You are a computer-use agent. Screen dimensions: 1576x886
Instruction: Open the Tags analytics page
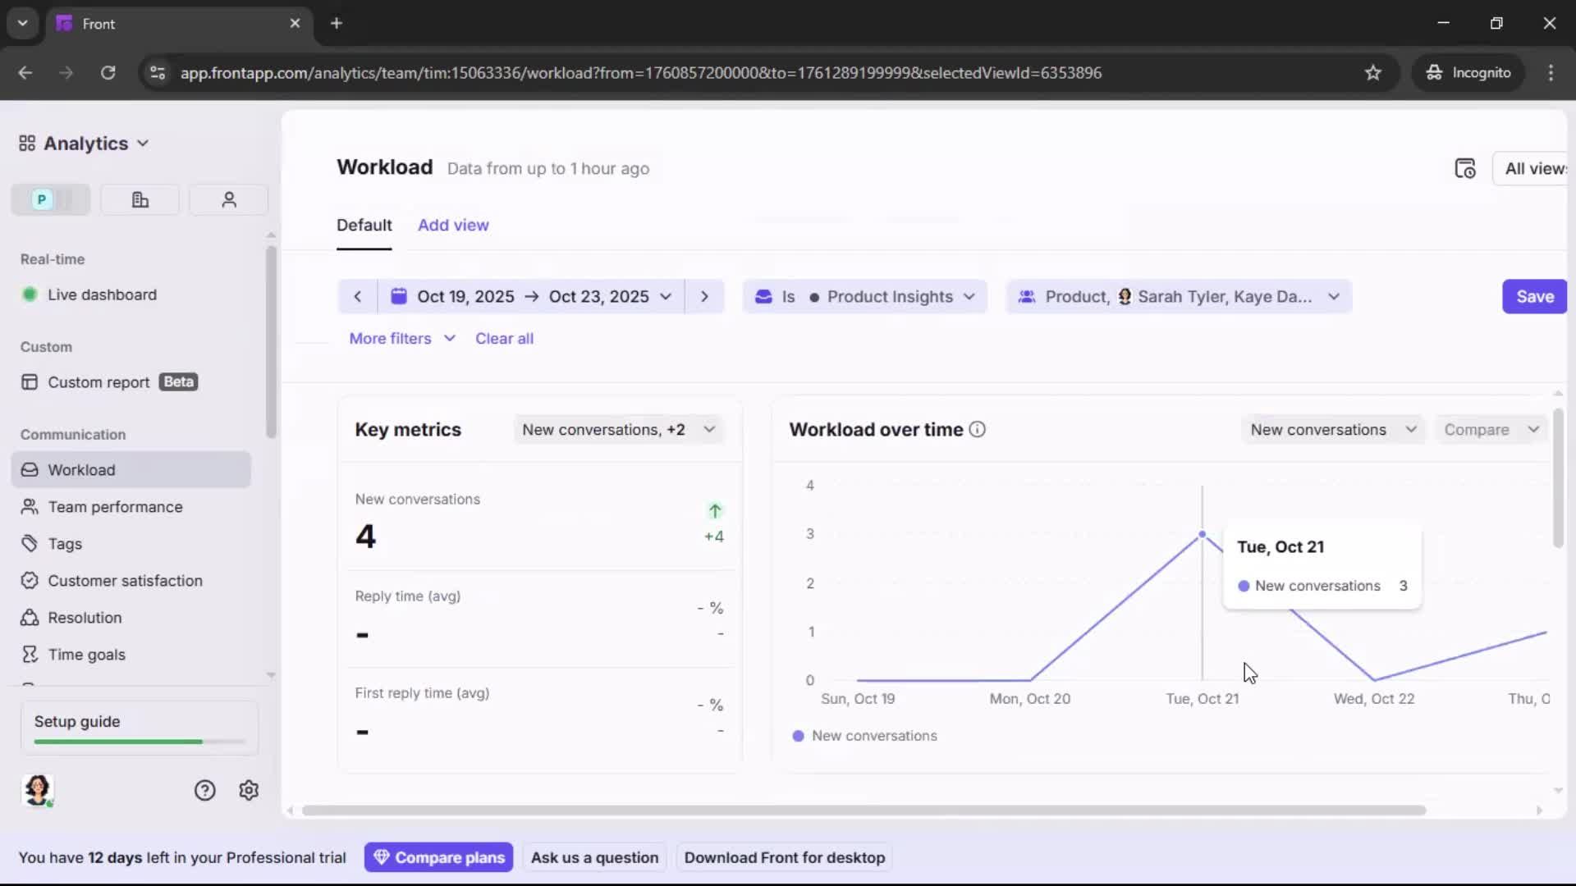coord(64,544)
